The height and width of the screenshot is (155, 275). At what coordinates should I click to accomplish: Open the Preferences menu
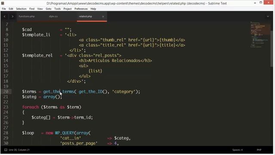(x=81, y=9)
